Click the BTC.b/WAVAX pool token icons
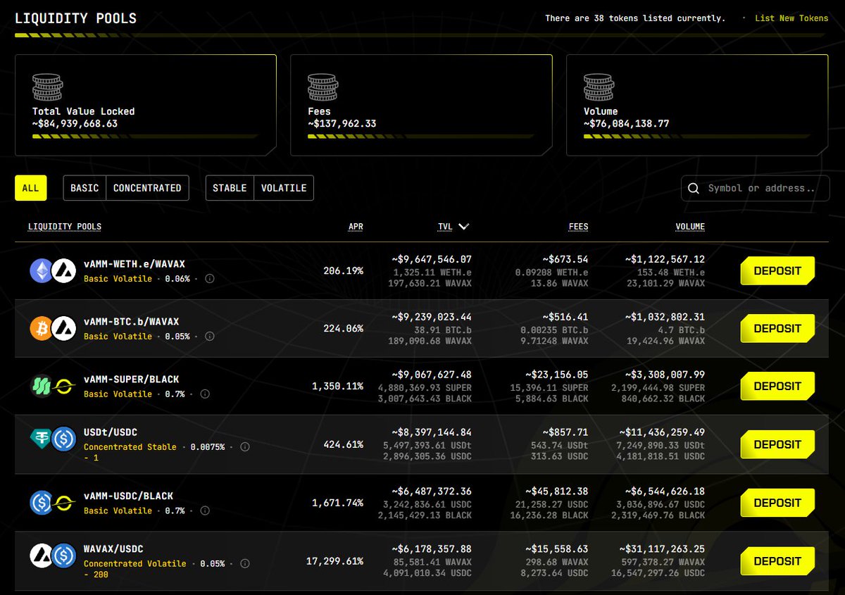Viewport: 845px width, 595px height. 53,328
